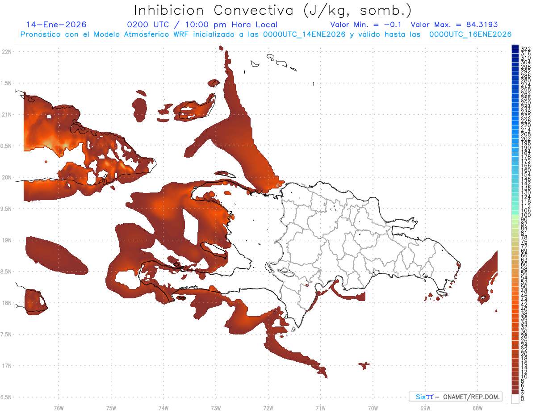Click the "71W" longitude label

click(x=320, y=407)
